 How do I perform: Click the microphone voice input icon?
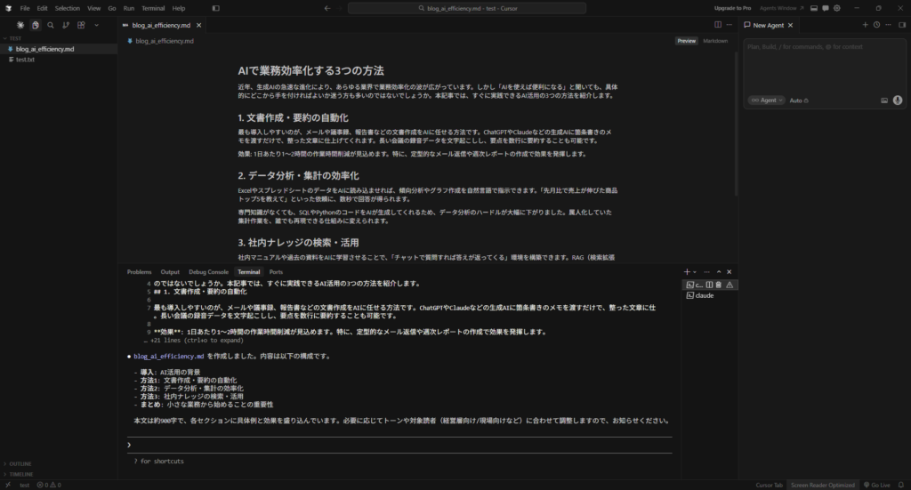pyautogui.click(x=897, y=100)
